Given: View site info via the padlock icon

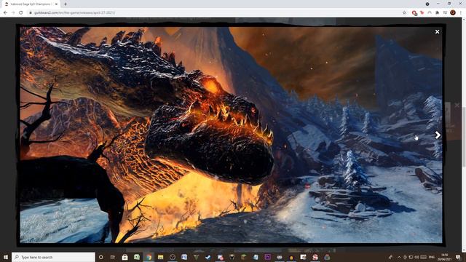Looking at the screenshot, I should point(31,13).
